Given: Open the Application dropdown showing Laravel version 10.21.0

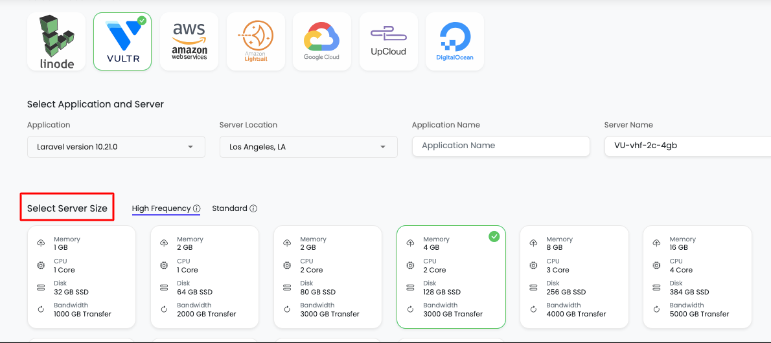Looking at the screenshot, I should [x=116, y=147].
